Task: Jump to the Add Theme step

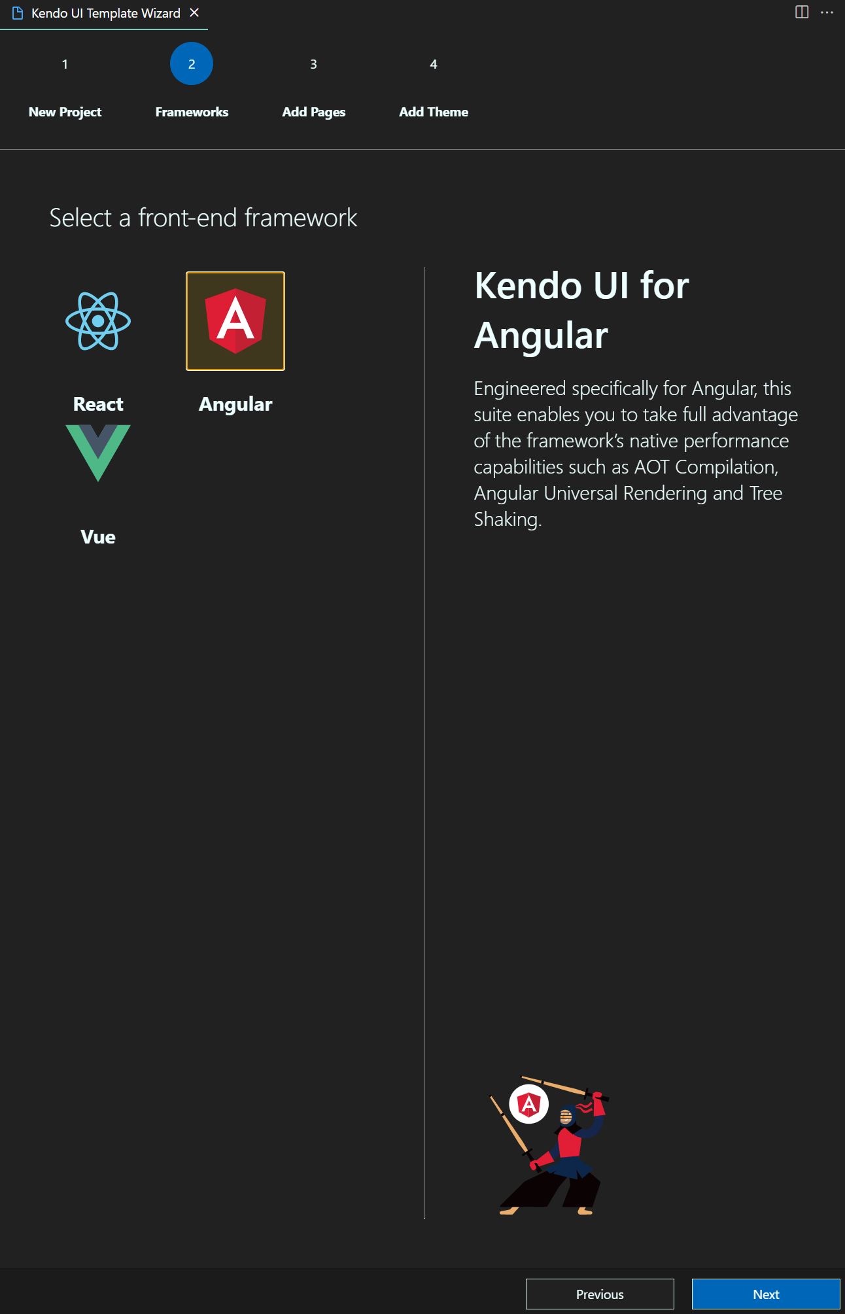Action: 434,112
